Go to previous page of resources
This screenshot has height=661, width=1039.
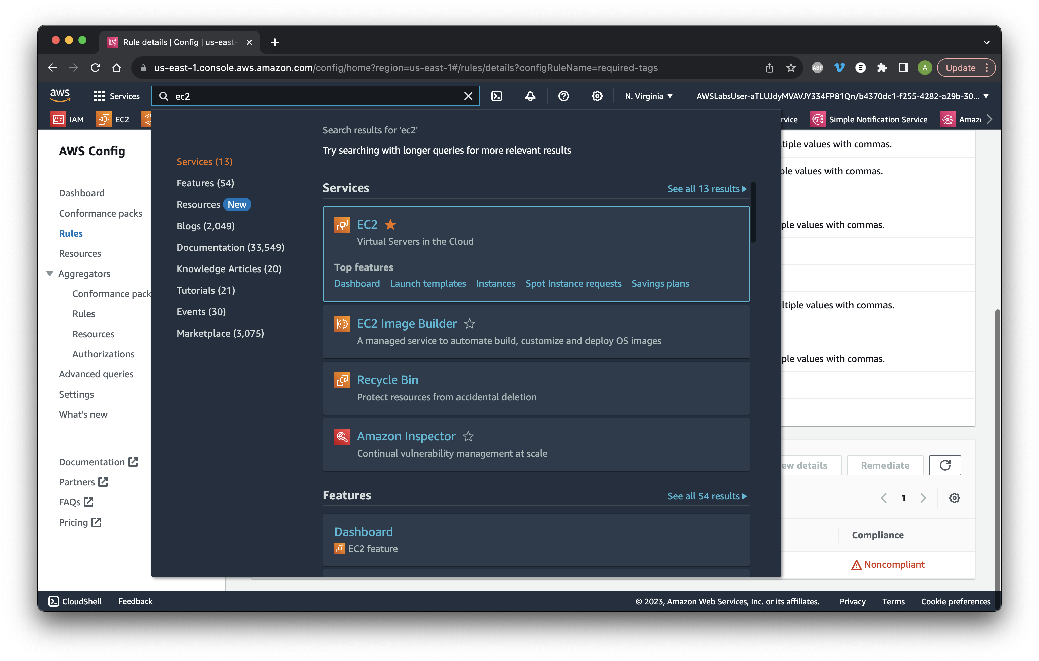point(884,498)
